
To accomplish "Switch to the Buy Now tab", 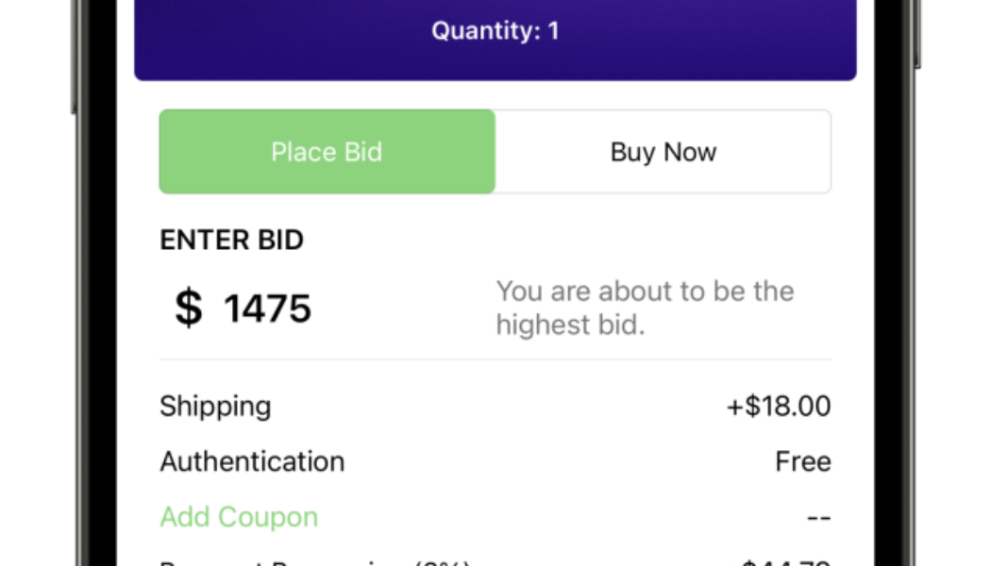I will (x=662, y=152).
